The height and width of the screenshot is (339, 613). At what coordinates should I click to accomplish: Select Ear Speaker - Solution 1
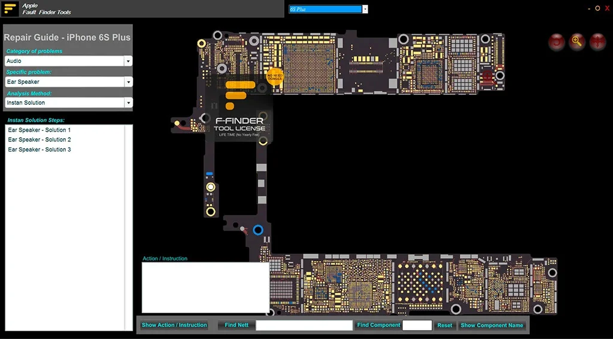point(39,130)
